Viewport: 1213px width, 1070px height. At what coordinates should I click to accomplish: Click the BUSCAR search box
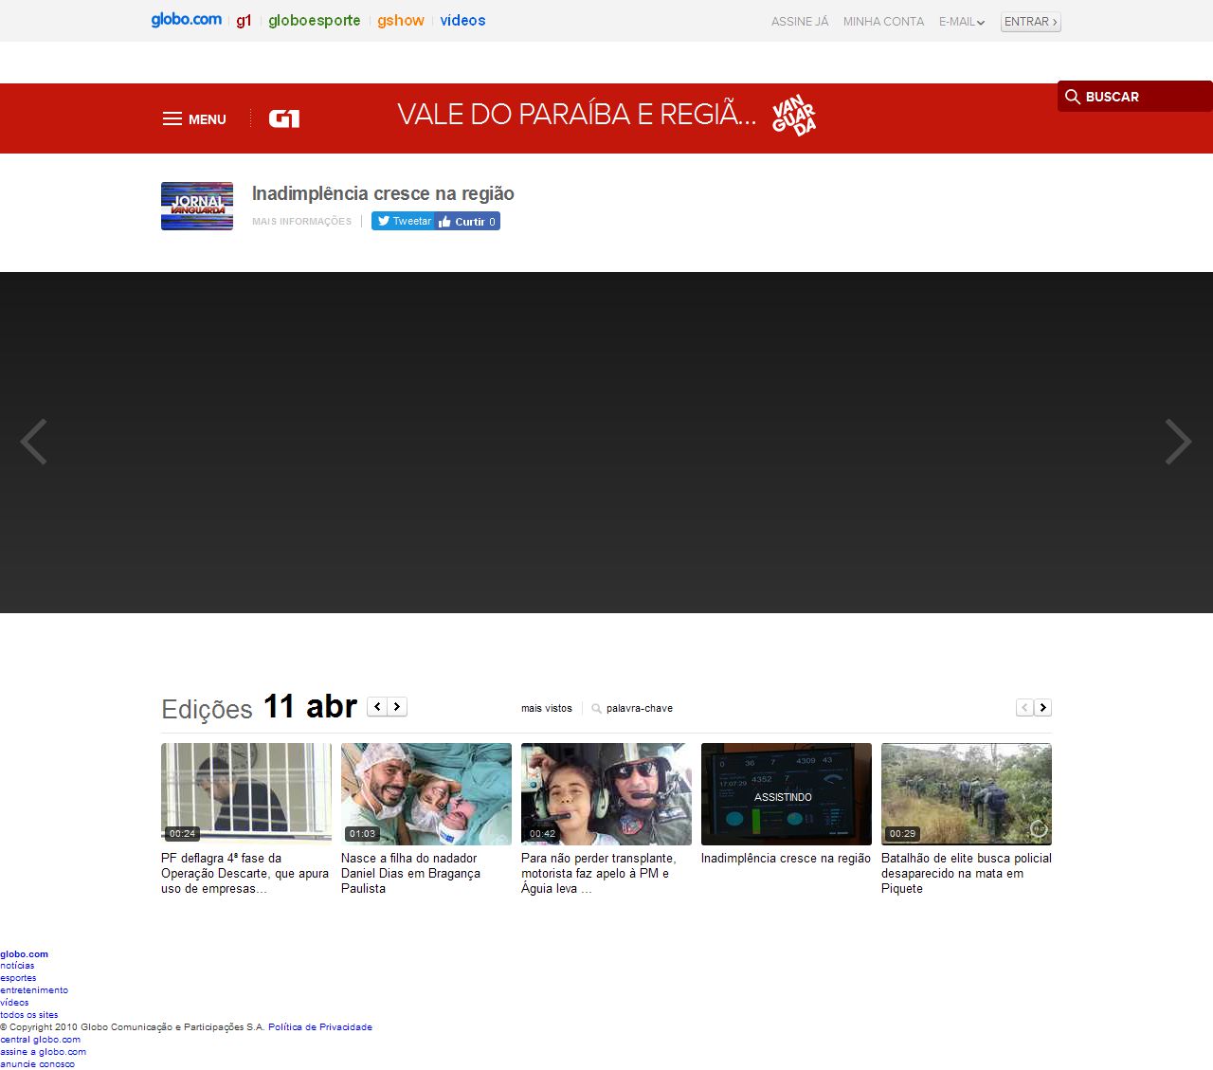click(1134, 97)
